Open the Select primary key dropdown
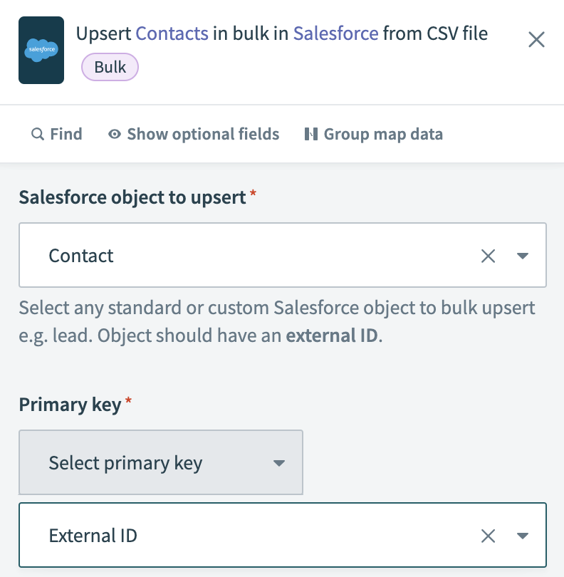Screen dimensions: 564x577 coord(161,463)
